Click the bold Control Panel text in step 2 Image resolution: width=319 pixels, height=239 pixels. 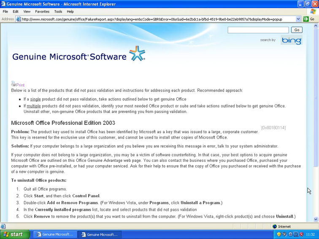click(86, 196)
